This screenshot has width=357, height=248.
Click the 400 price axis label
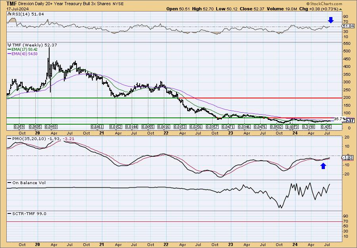click(x=346, y=67)
